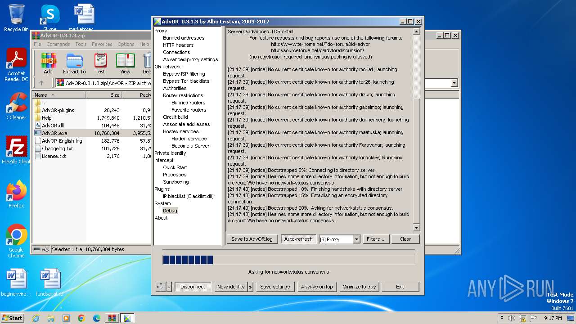Open the File menu in WinRAR

[37, 44]
